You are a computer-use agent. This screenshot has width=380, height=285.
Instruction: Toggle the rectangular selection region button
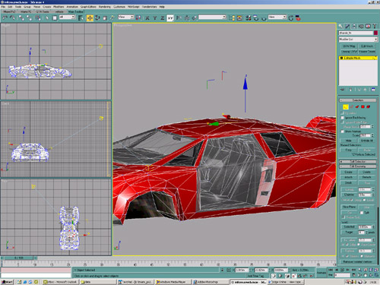click(x=55, y=17)
